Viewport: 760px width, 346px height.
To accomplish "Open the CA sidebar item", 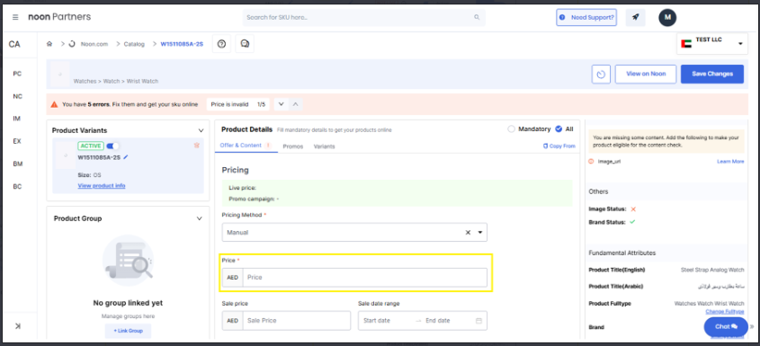I will tap(14, 44).
